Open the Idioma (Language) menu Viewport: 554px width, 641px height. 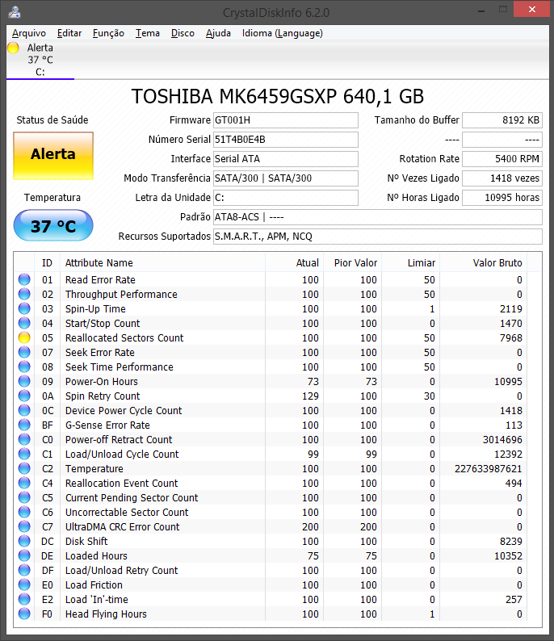(283, 33)
